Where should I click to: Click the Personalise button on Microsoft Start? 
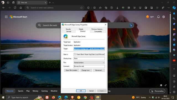[157, 91]
